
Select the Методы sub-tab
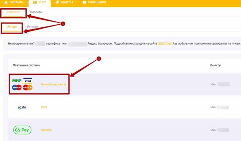click(x=12, y=26)
